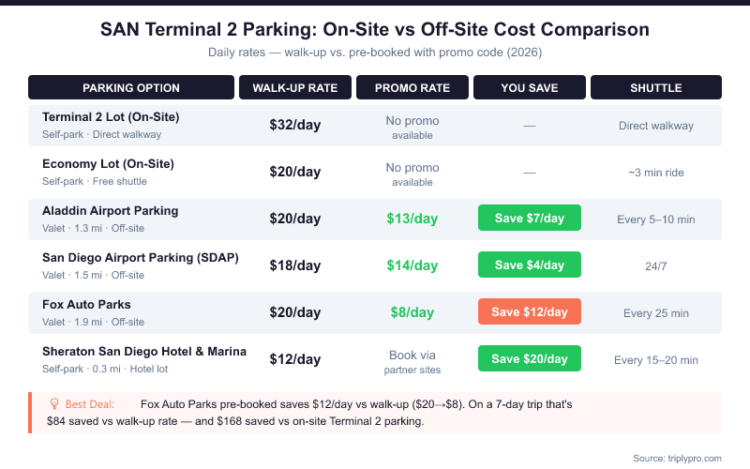
Task: Select the Economy Lot (On-Site) row title
Action: 108,164
